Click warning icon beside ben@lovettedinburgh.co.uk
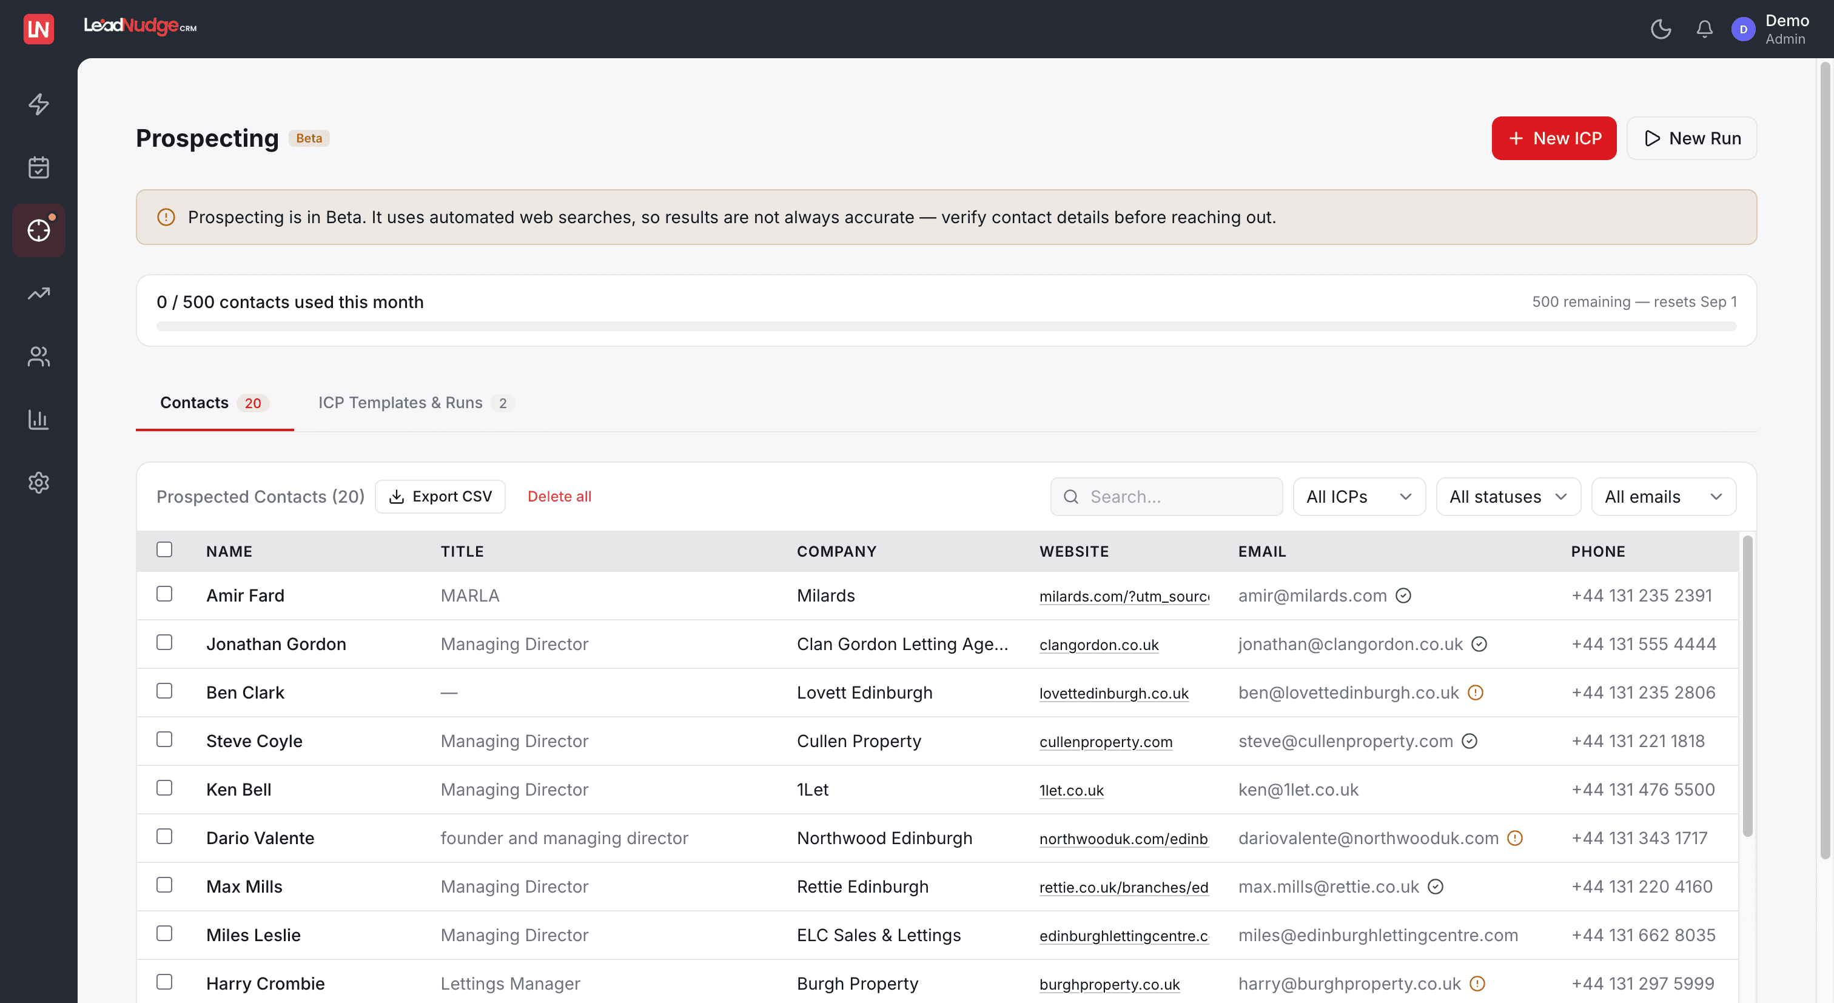Image resolution: width=1834 pixels, height=1003 pixels. click(x=1476, y=692)
